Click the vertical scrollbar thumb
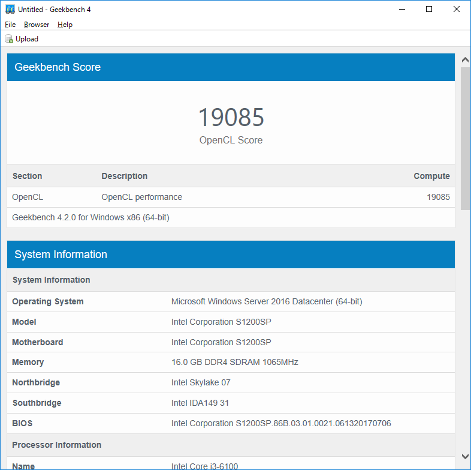This screenshot has height=470, width=471. [465, 139]
